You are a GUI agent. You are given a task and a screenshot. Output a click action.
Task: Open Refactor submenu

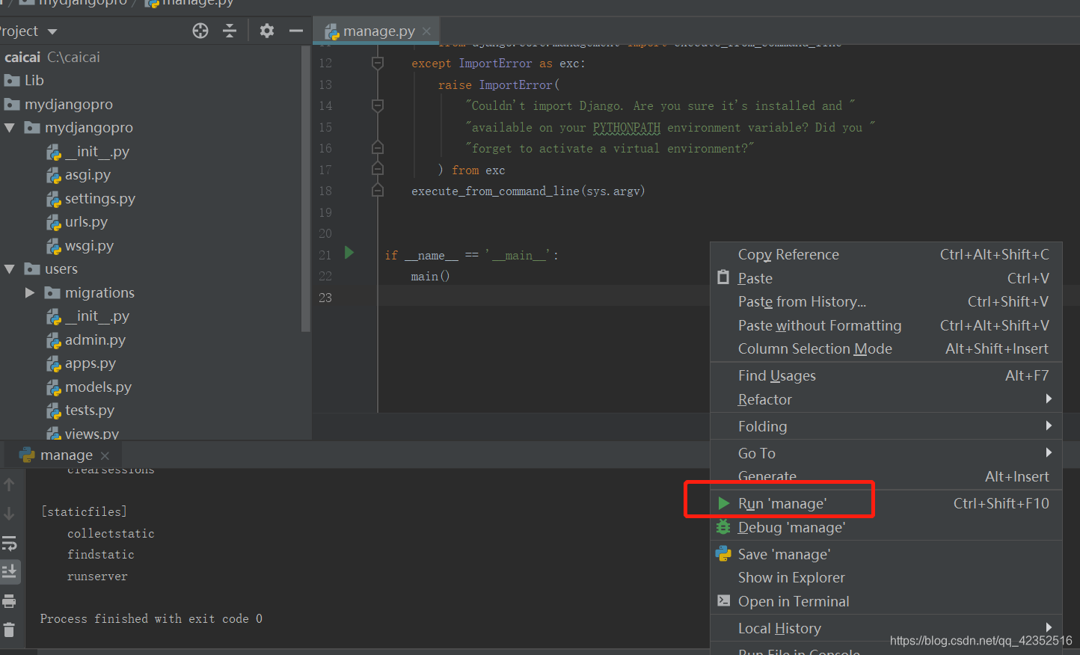[x=886, y=400]
